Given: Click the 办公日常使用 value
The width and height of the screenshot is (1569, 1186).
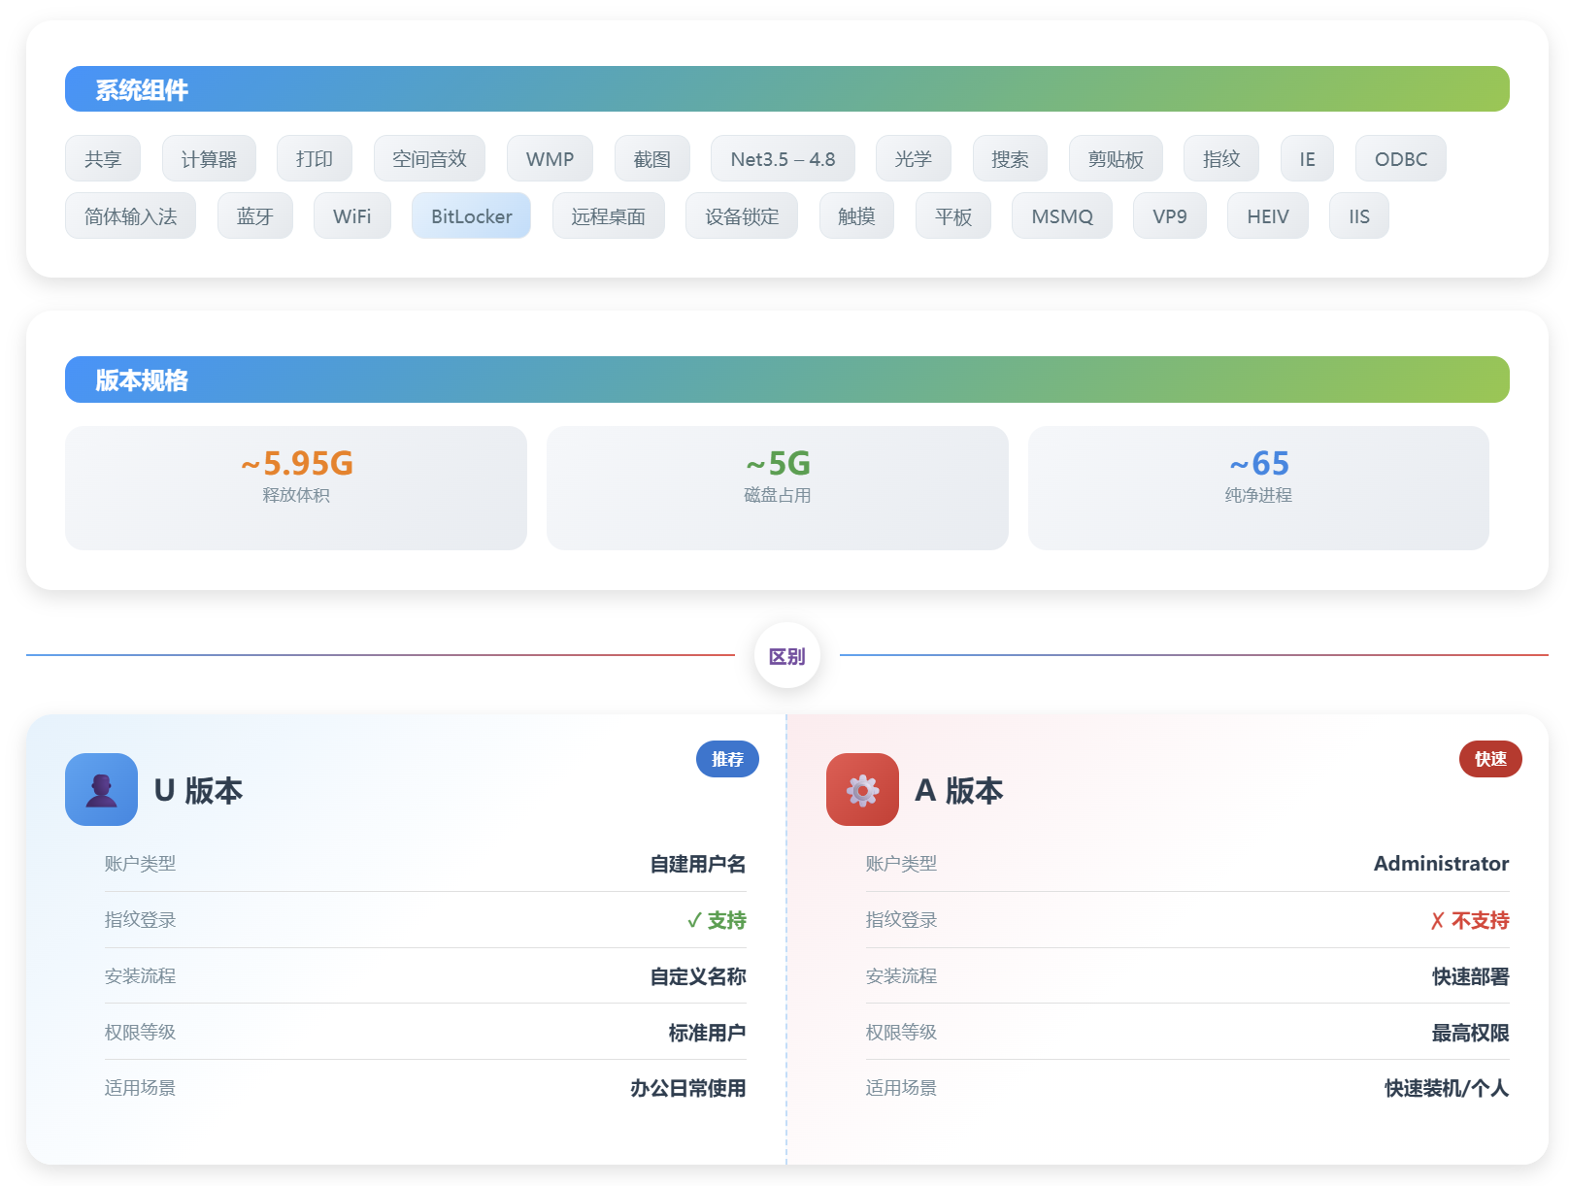Looking at the screenshot, I should (x=688, y=1088).
